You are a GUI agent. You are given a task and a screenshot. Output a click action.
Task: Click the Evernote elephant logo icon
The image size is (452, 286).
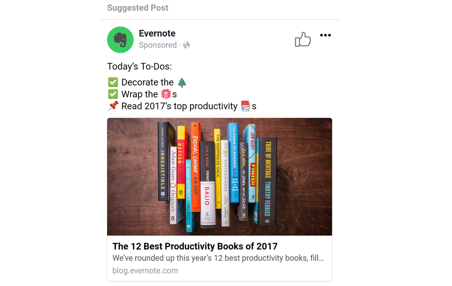pyautogui.click(x=120, y=39)
